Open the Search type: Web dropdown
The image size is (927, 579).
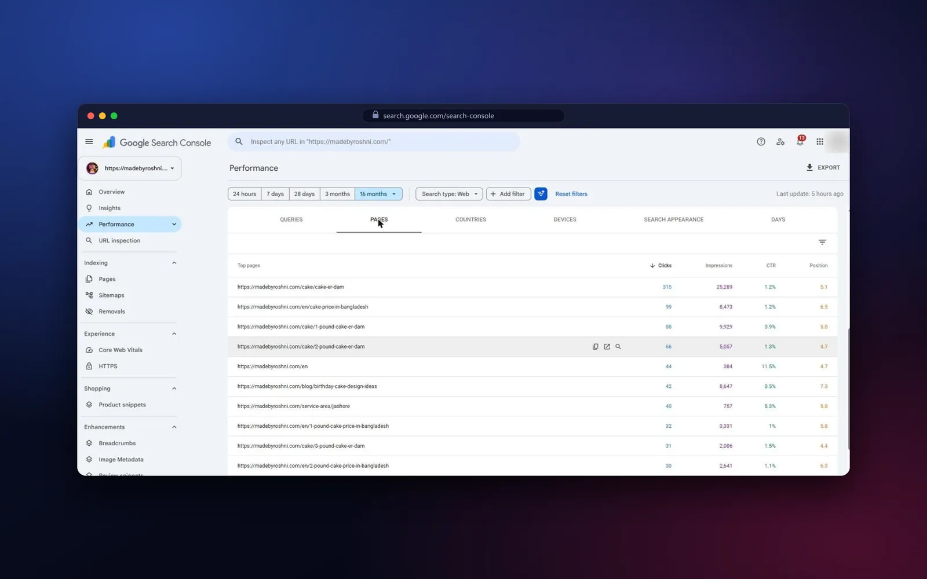[x=449, y=194]
